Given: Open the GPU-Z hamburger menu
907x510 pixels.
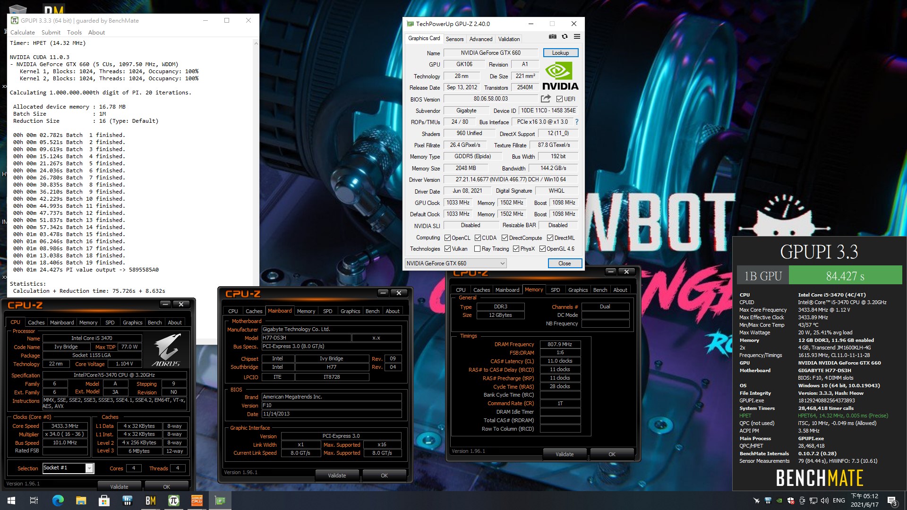Looking at the screenshot, I should (x=577, y=37).
